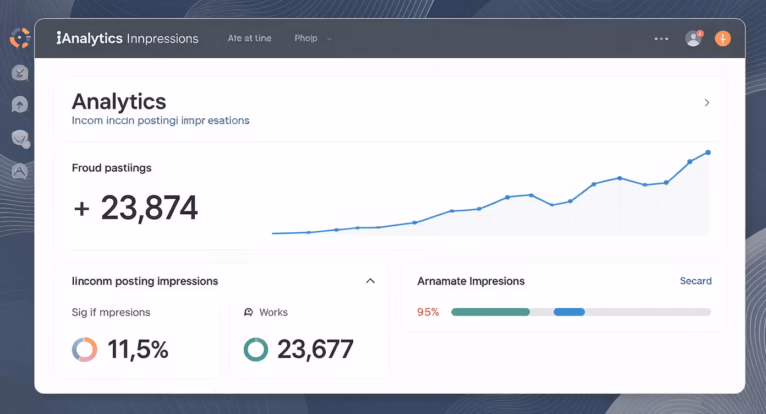This screenshot has width=766, height=414.
Task: Click the blue segment of progress bar
Action: (569, 312)
